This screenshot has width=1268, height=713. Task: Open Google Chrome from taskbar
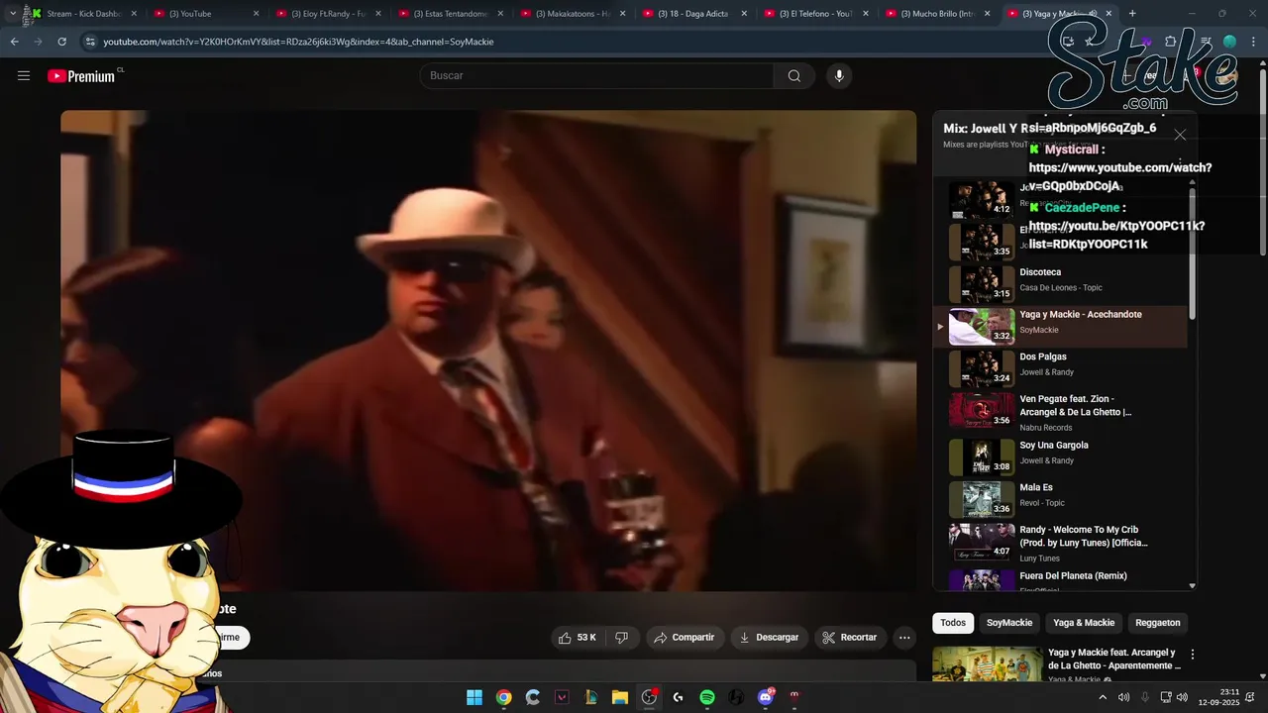point(503,697)
